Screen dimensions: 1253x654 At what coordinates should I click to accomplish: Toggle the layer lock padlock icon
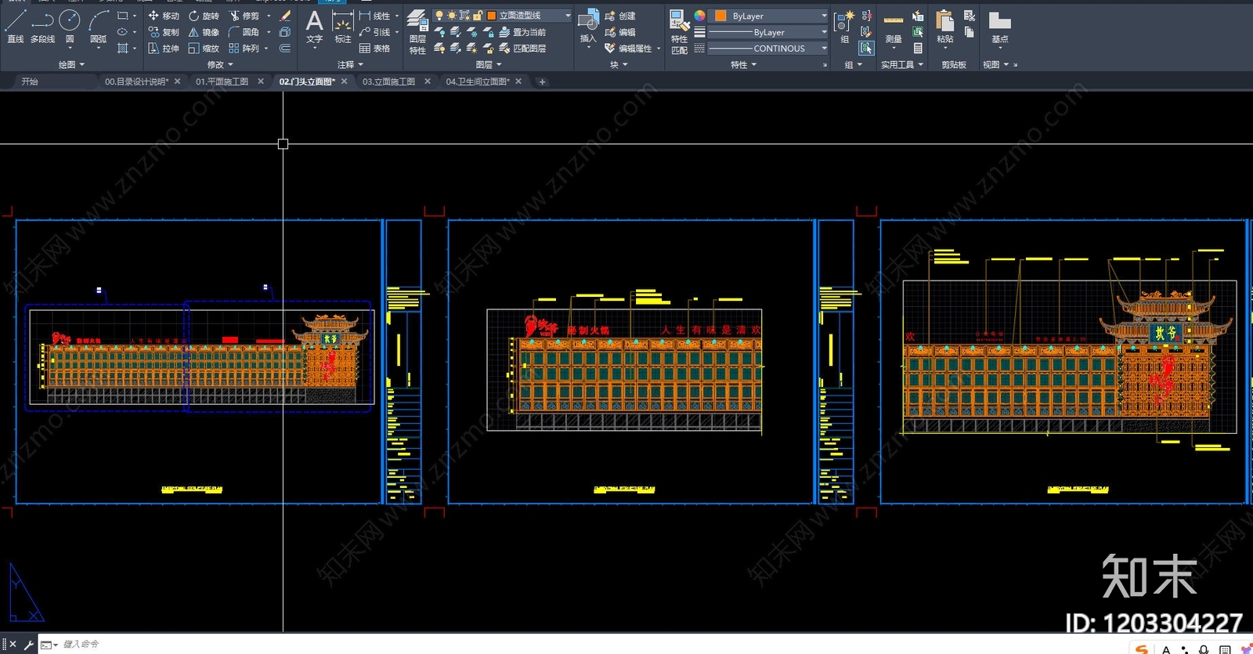click(x=477, y=16)
